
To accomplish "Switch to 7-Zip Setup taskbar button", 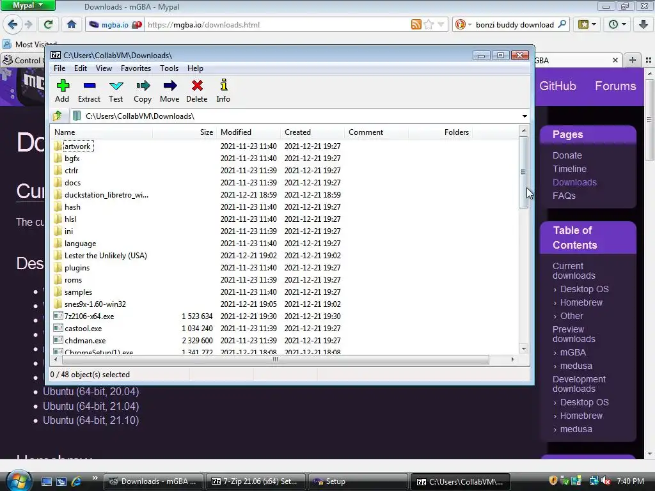I will click(x=255, y=481).
